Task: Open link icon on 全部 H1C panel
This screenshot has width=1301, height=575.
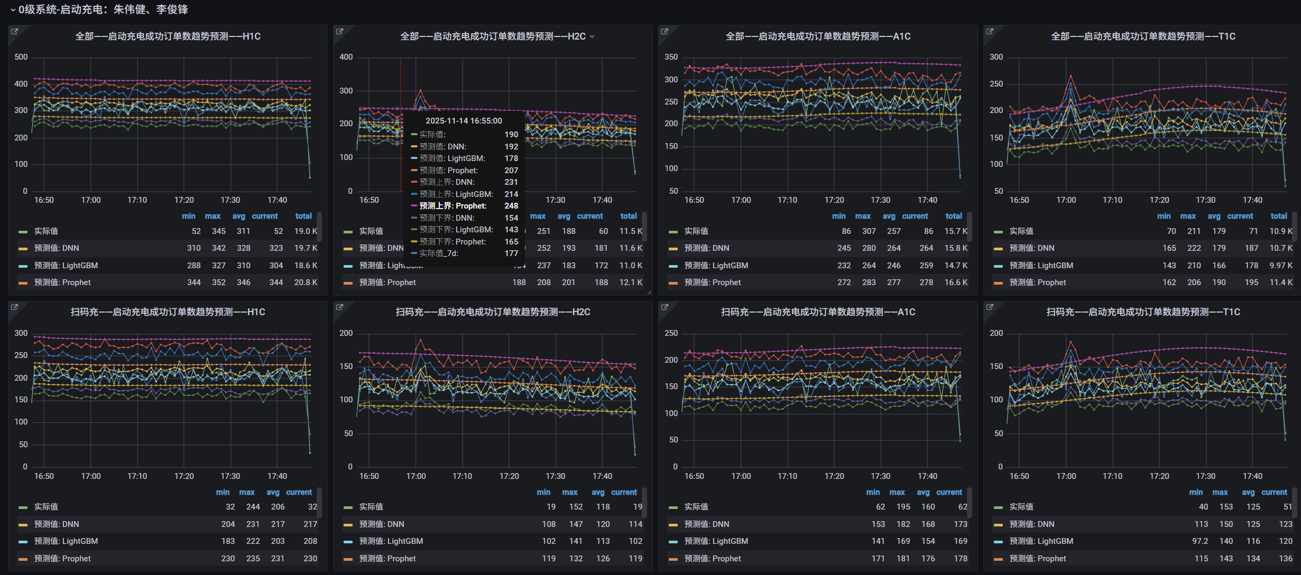Action: 14,32
